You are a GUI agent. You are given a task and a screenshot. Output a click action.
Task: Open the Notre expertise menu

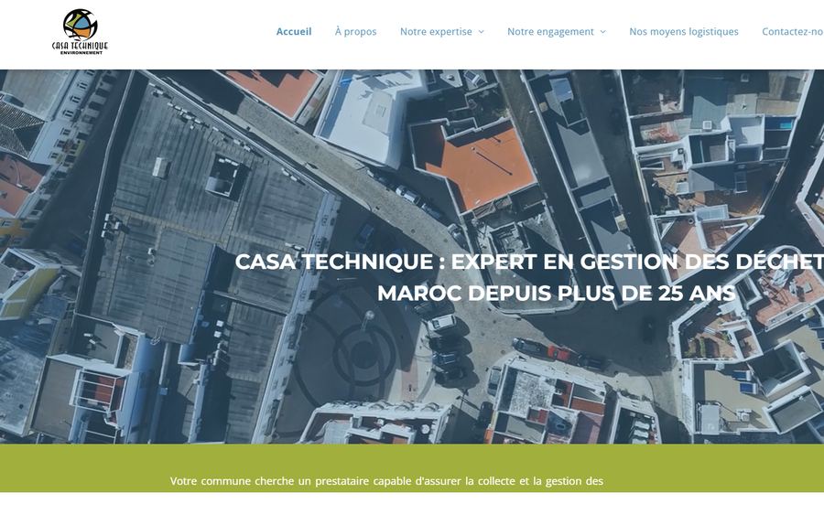(x=436, y=31)
